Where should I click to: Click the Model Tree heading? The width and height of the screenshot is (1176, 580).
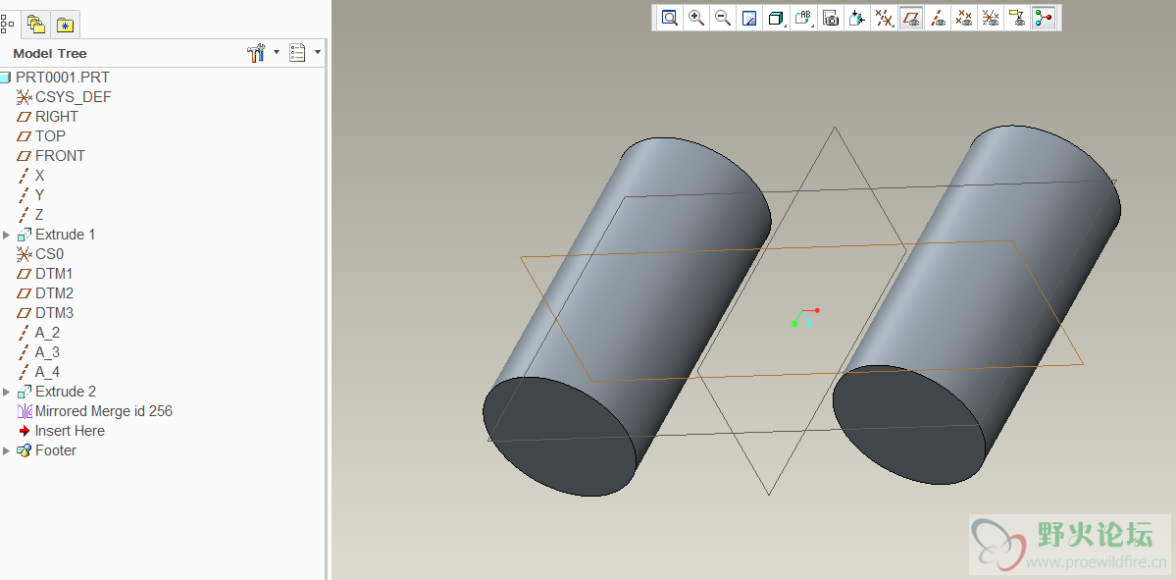coord(49,53)
